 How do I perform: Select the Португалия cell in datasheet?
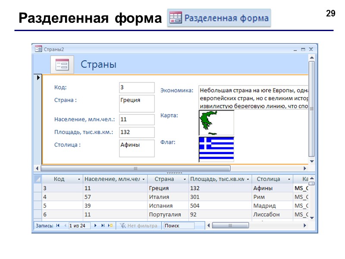[x=168, y=215]
